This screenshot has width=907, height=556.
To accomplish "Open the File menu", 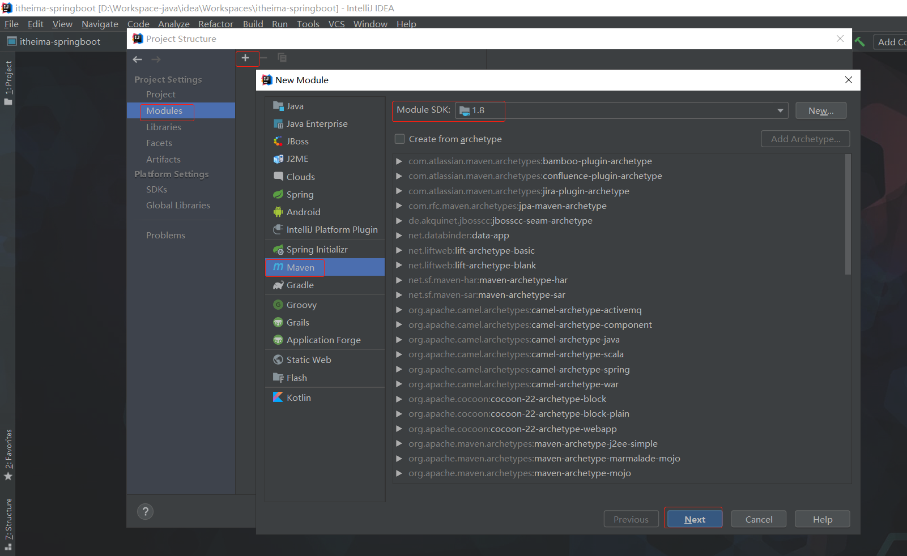I will pyautogui.click(x=11, y=24).
